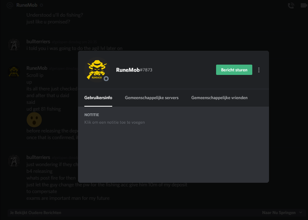
Task: Click the status circle next to RuneMob header
Action: tap(41, 5)
